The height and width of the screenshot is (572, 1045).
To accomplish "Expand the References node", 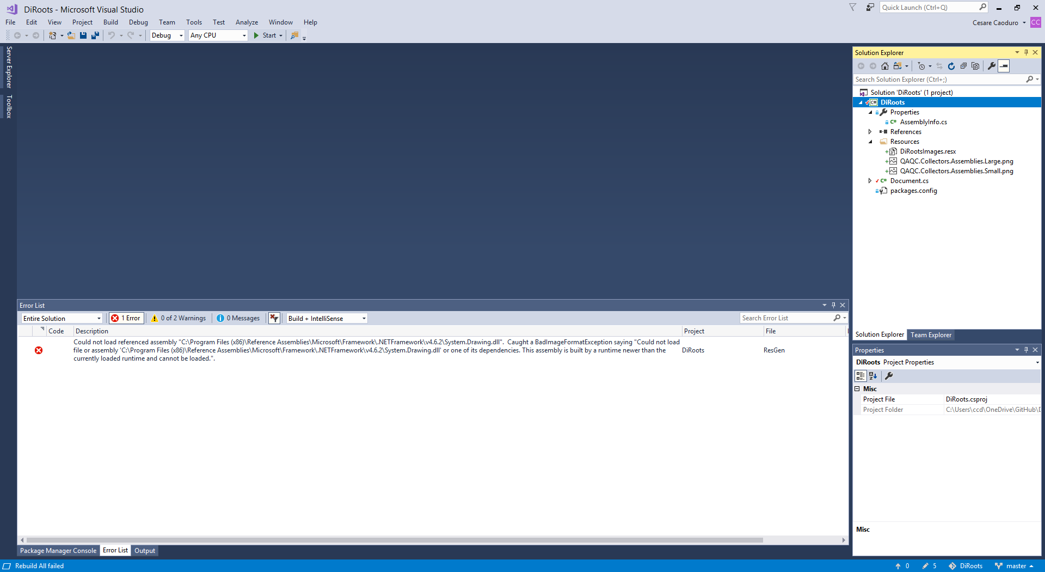I will 870,132.
